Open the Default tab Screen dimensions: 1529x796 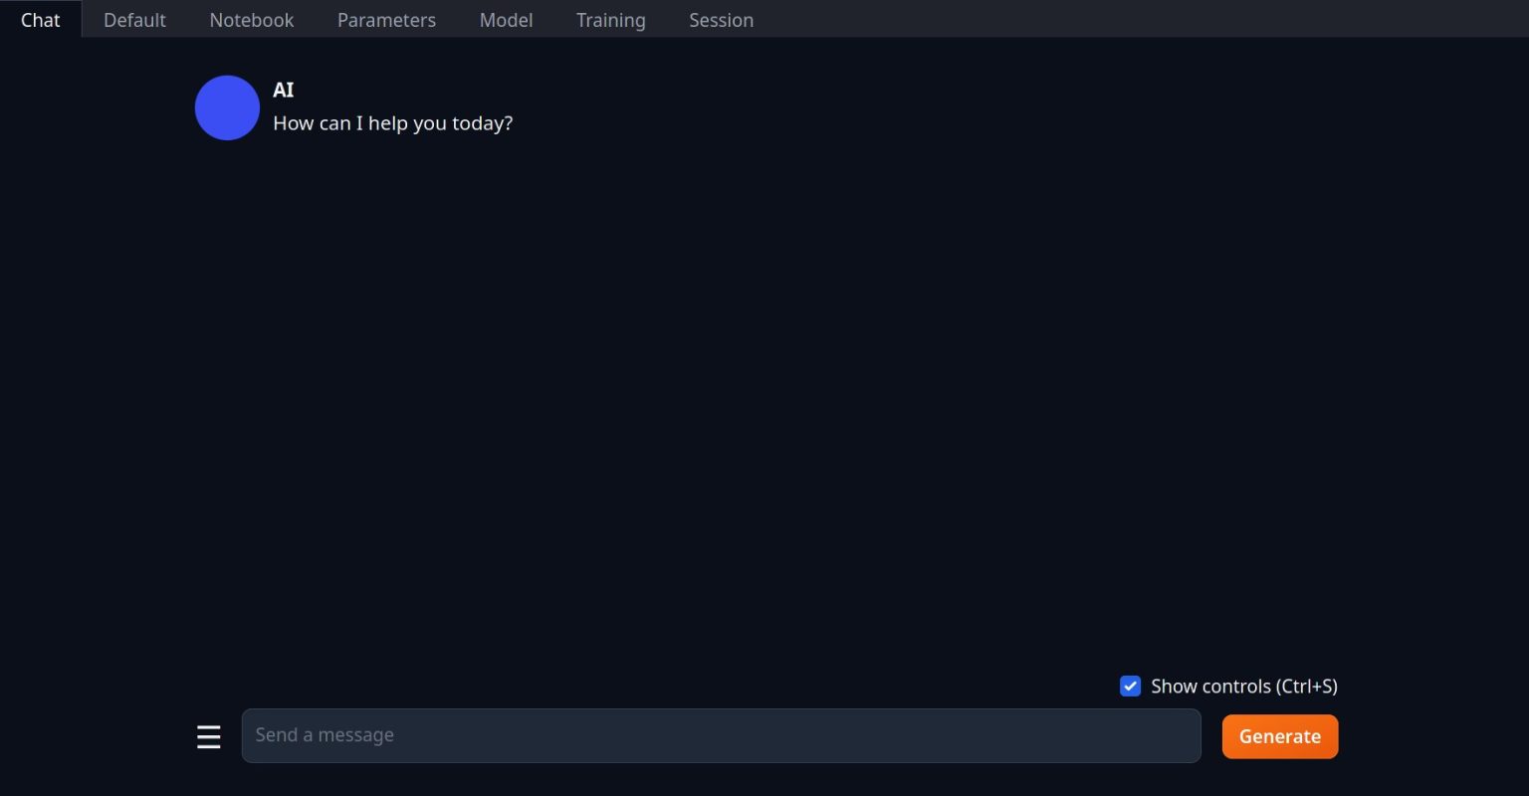[134, 20]
